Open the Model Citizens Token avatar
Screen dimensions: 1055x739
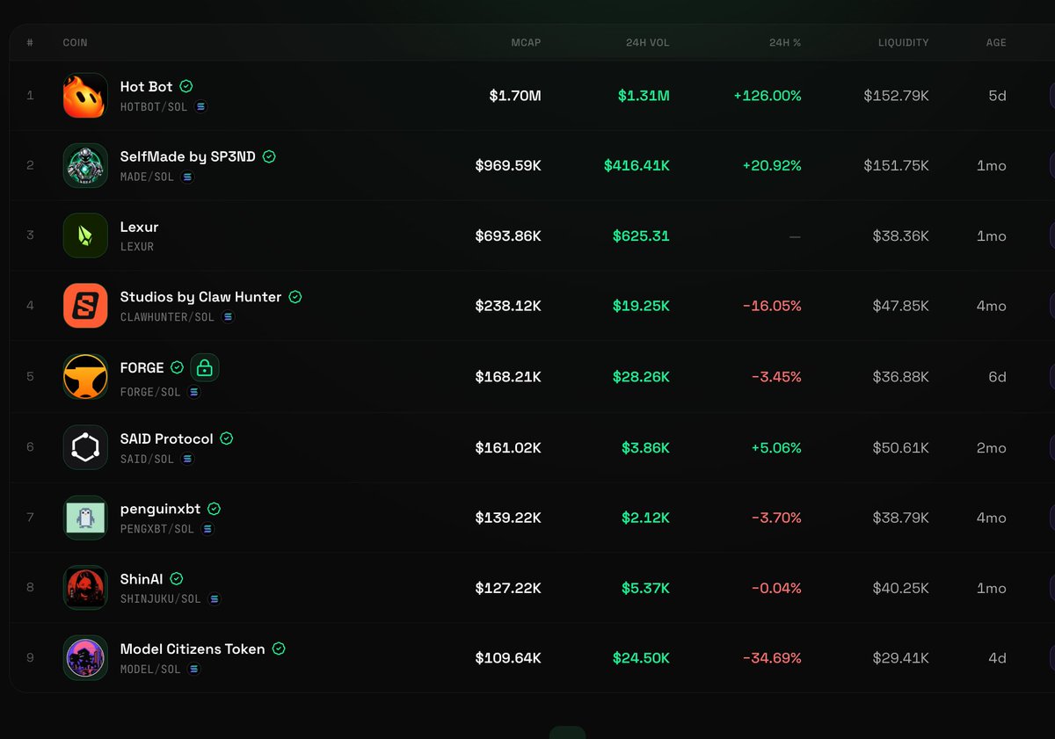tap(85, 657)
